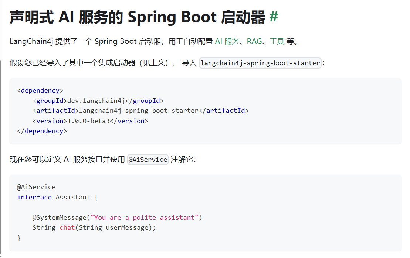The height and width of the screenshot is (258, 410).
Task: Click the artifactId line in XML block
Action: click(140, 111)
